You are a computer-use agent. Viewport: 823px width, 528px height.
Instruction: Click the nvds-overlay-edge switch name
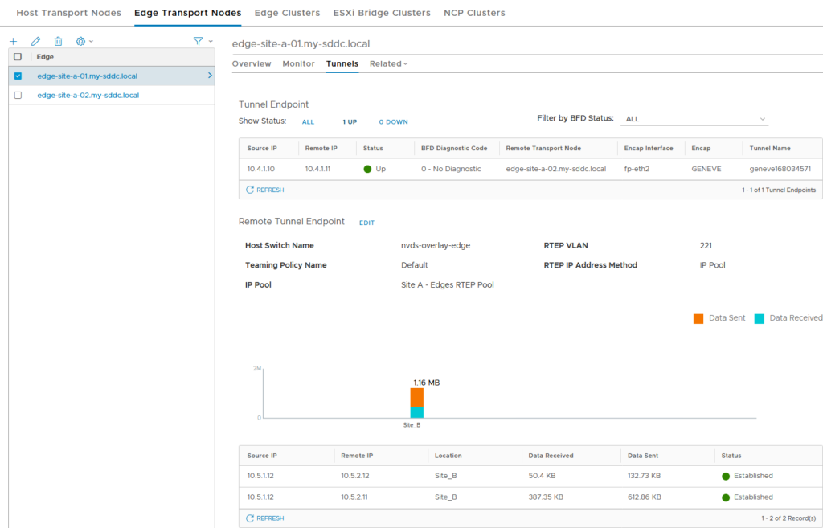(x=436, y=246)
